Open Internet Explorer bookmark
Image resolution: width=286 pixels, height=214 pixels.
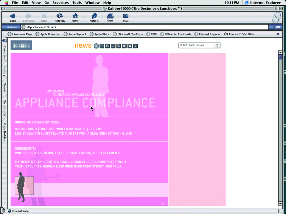click(207, 34)
